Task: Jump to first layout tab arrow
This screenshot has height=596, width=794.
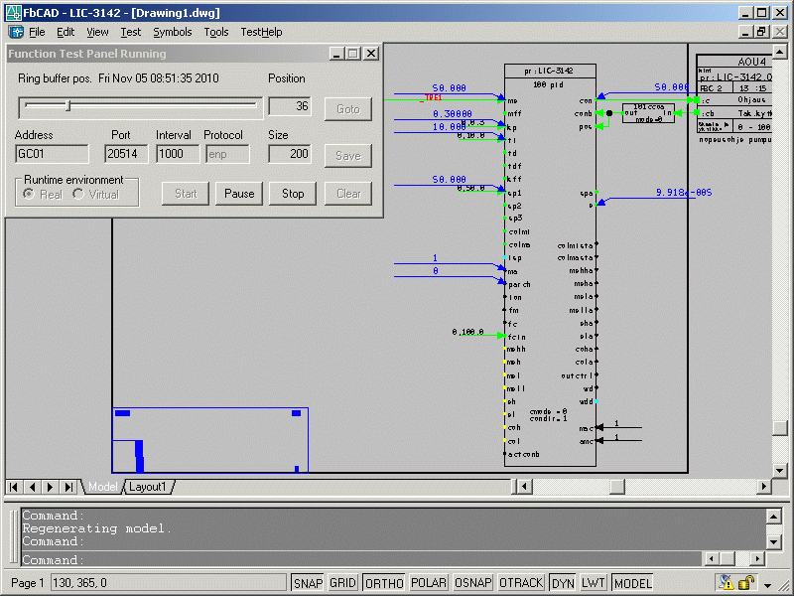Action: tap(14, 487)
